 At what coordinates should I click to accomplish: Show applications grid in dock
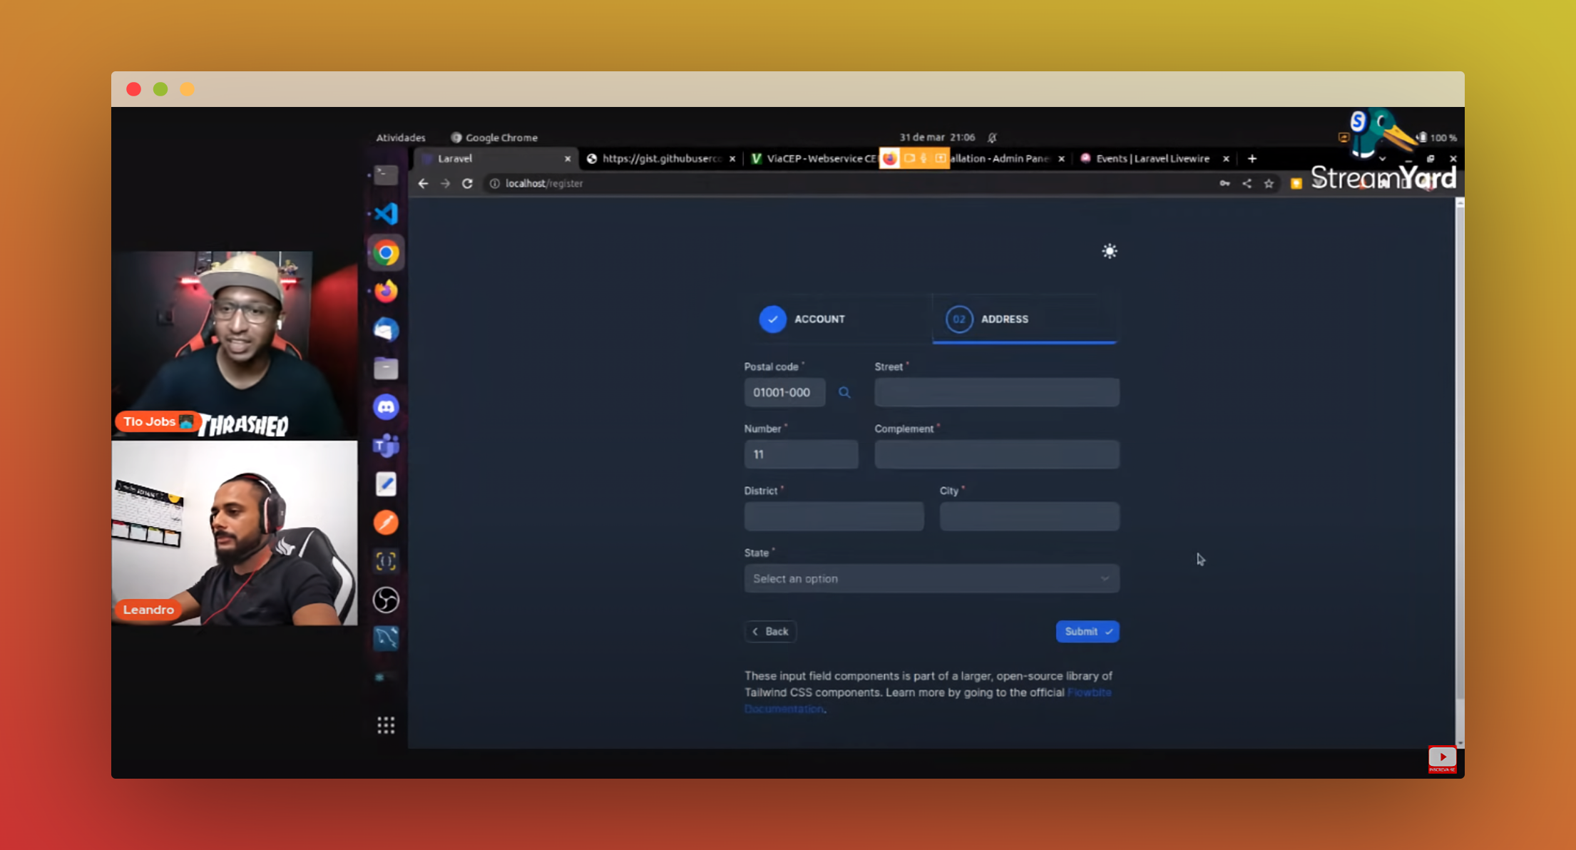point(386,725)
